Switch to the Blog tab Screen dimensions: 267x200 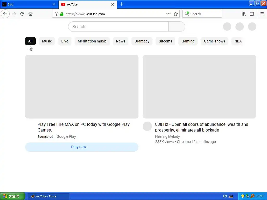(29, 4)
